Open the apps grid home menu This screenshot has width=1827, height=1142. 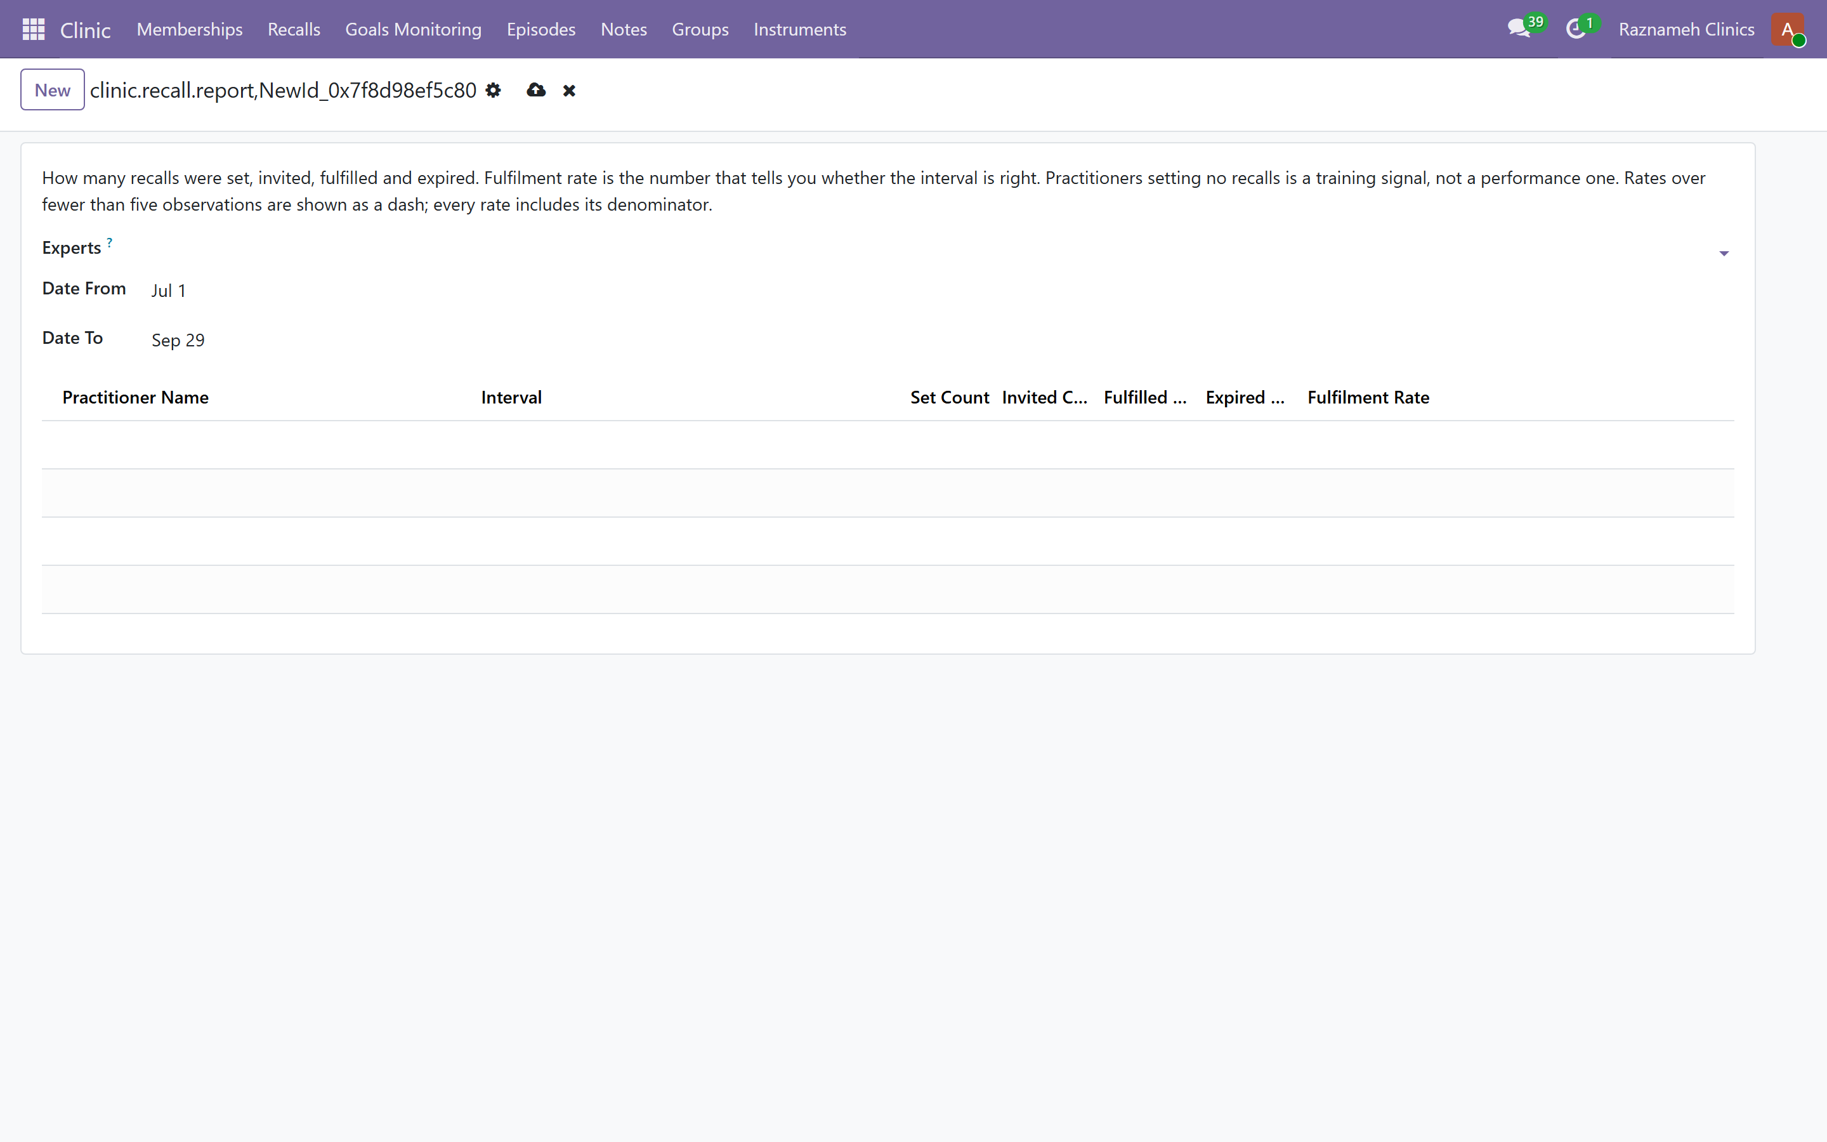(33, 29)
